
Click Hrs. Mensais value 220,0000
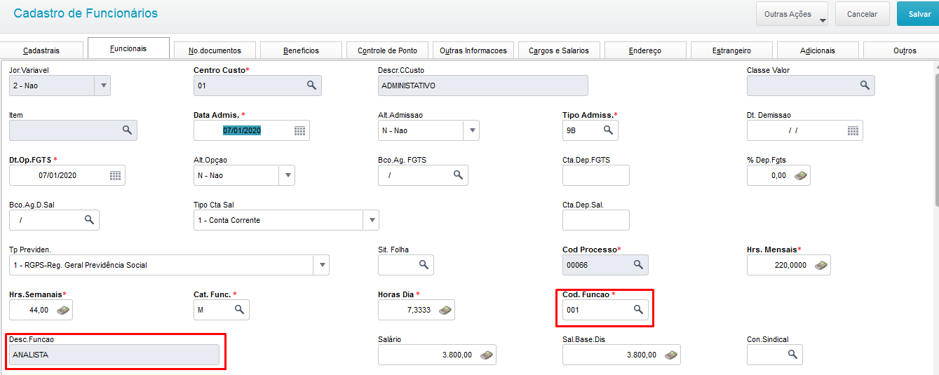790,265
